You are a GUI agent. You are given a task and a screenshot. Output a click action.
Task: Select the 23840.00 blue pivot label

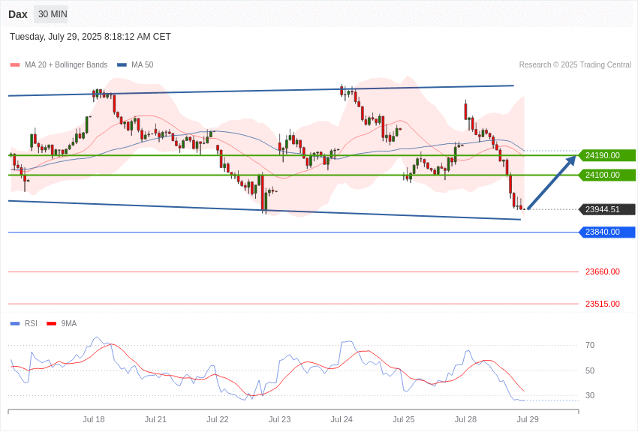tap(607, 232)
